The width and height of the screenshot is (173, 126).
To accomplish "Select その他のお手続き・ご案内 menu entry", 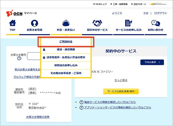I will (x=66, y=73).
